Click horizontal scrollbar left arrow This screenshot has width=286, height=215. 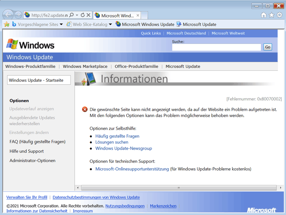tap(78, 187)
